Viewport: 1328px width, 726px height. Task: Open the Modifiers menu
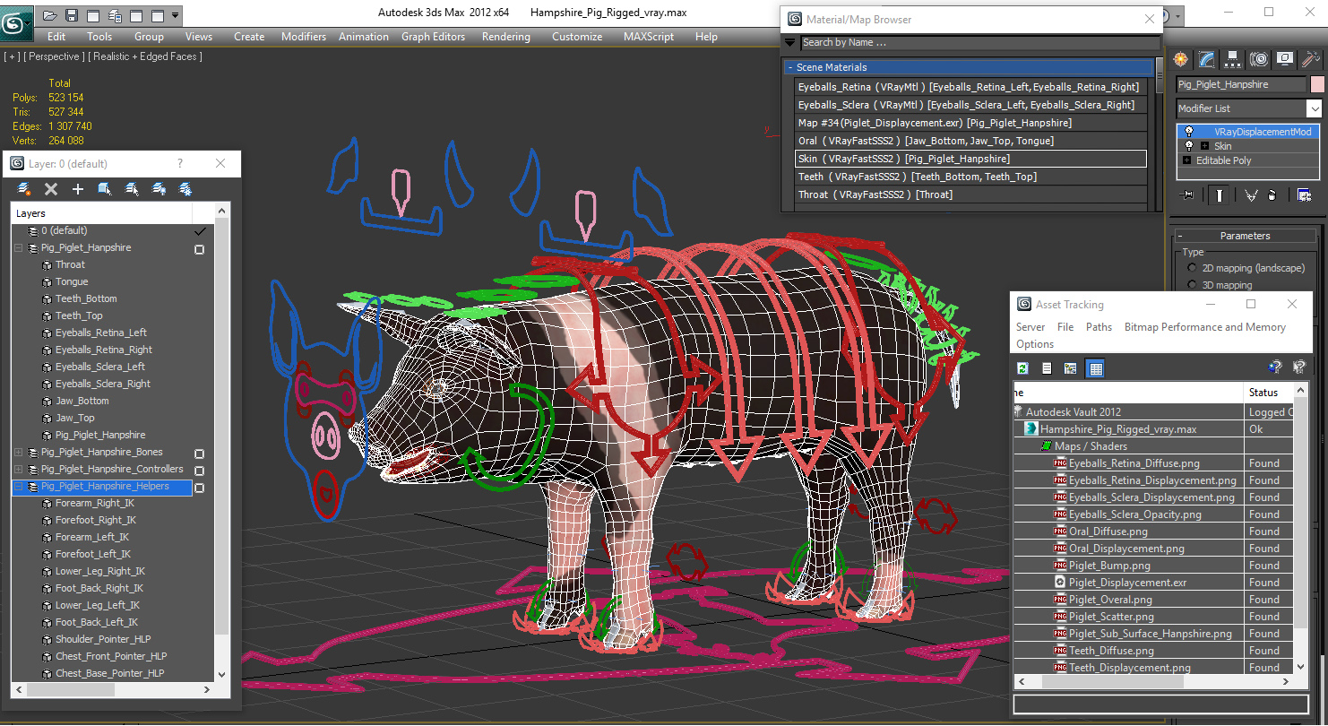point(304,37)
